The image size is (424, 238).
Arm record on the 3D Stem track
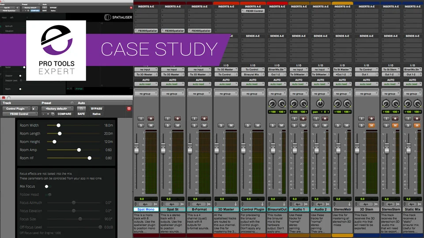(x=371, y=119)
